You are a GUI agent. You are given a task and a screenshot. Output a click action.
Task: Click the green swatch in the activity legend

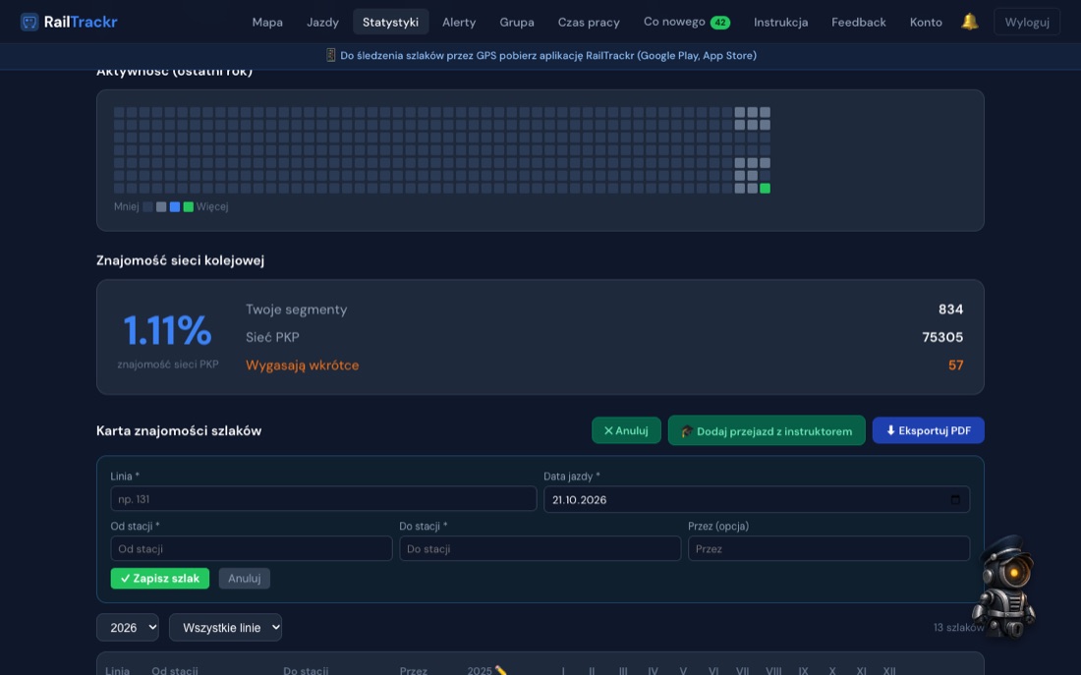point(189,207)
